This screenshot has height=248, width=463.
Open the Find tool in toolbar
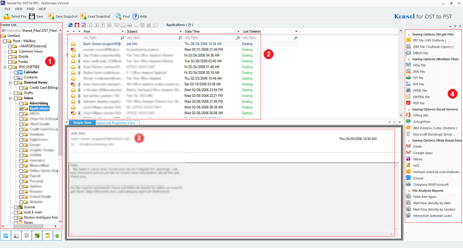[118, 16]
